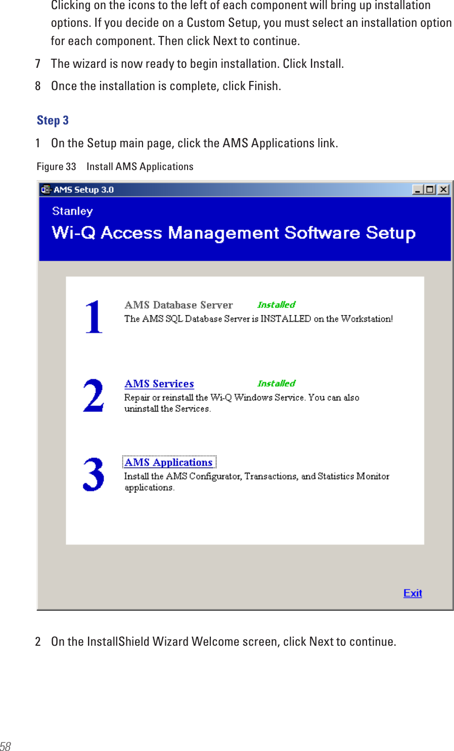Click the Exit link
Screen dimensions: 454x751
point(413,593)
